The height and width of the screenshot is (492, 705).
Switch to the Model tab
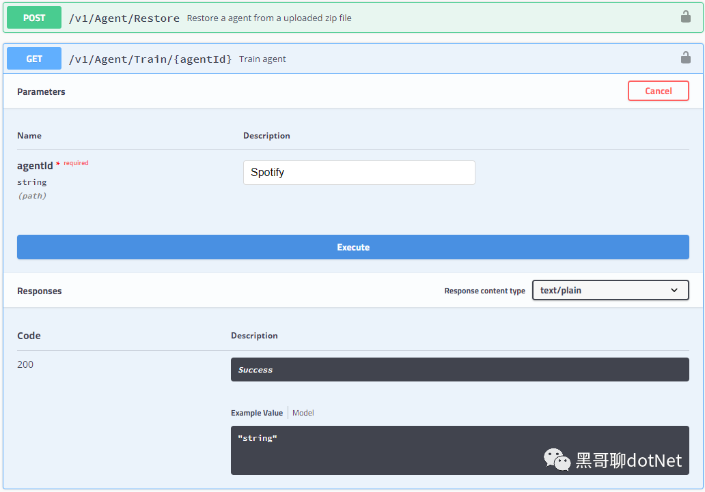[303, 413]
